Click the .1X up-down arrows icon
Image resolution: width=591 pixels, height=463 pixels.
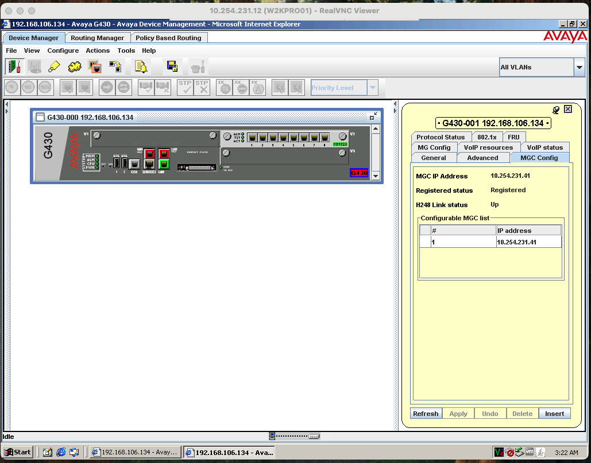pyautogui.click(x=224, y=87)
